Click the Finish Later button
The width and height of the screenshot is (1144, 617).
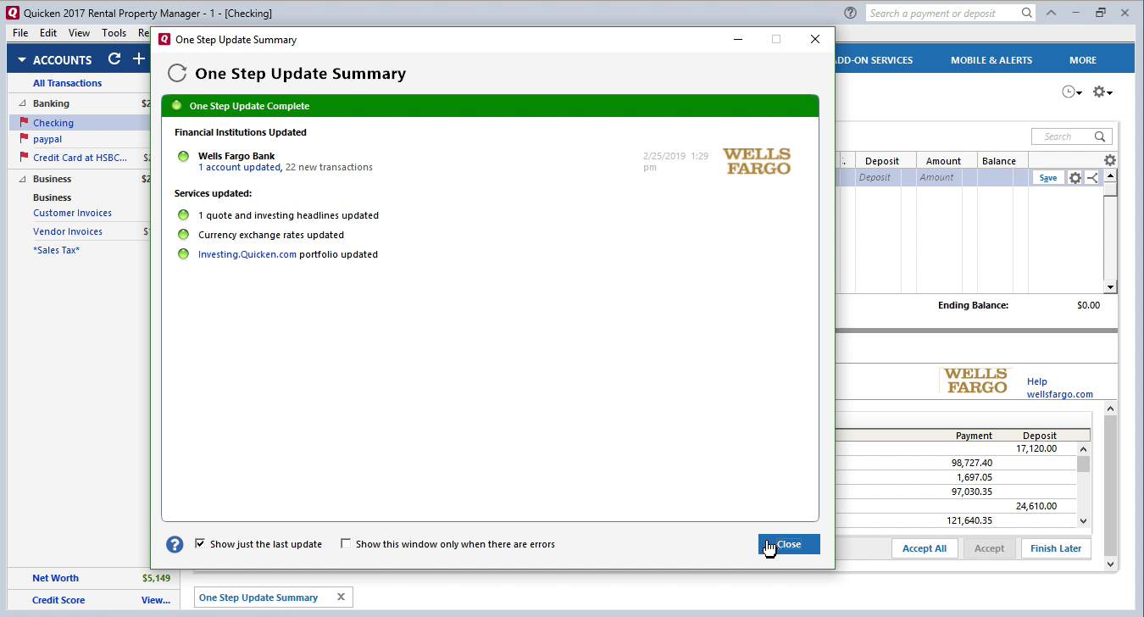[1056, 548]
